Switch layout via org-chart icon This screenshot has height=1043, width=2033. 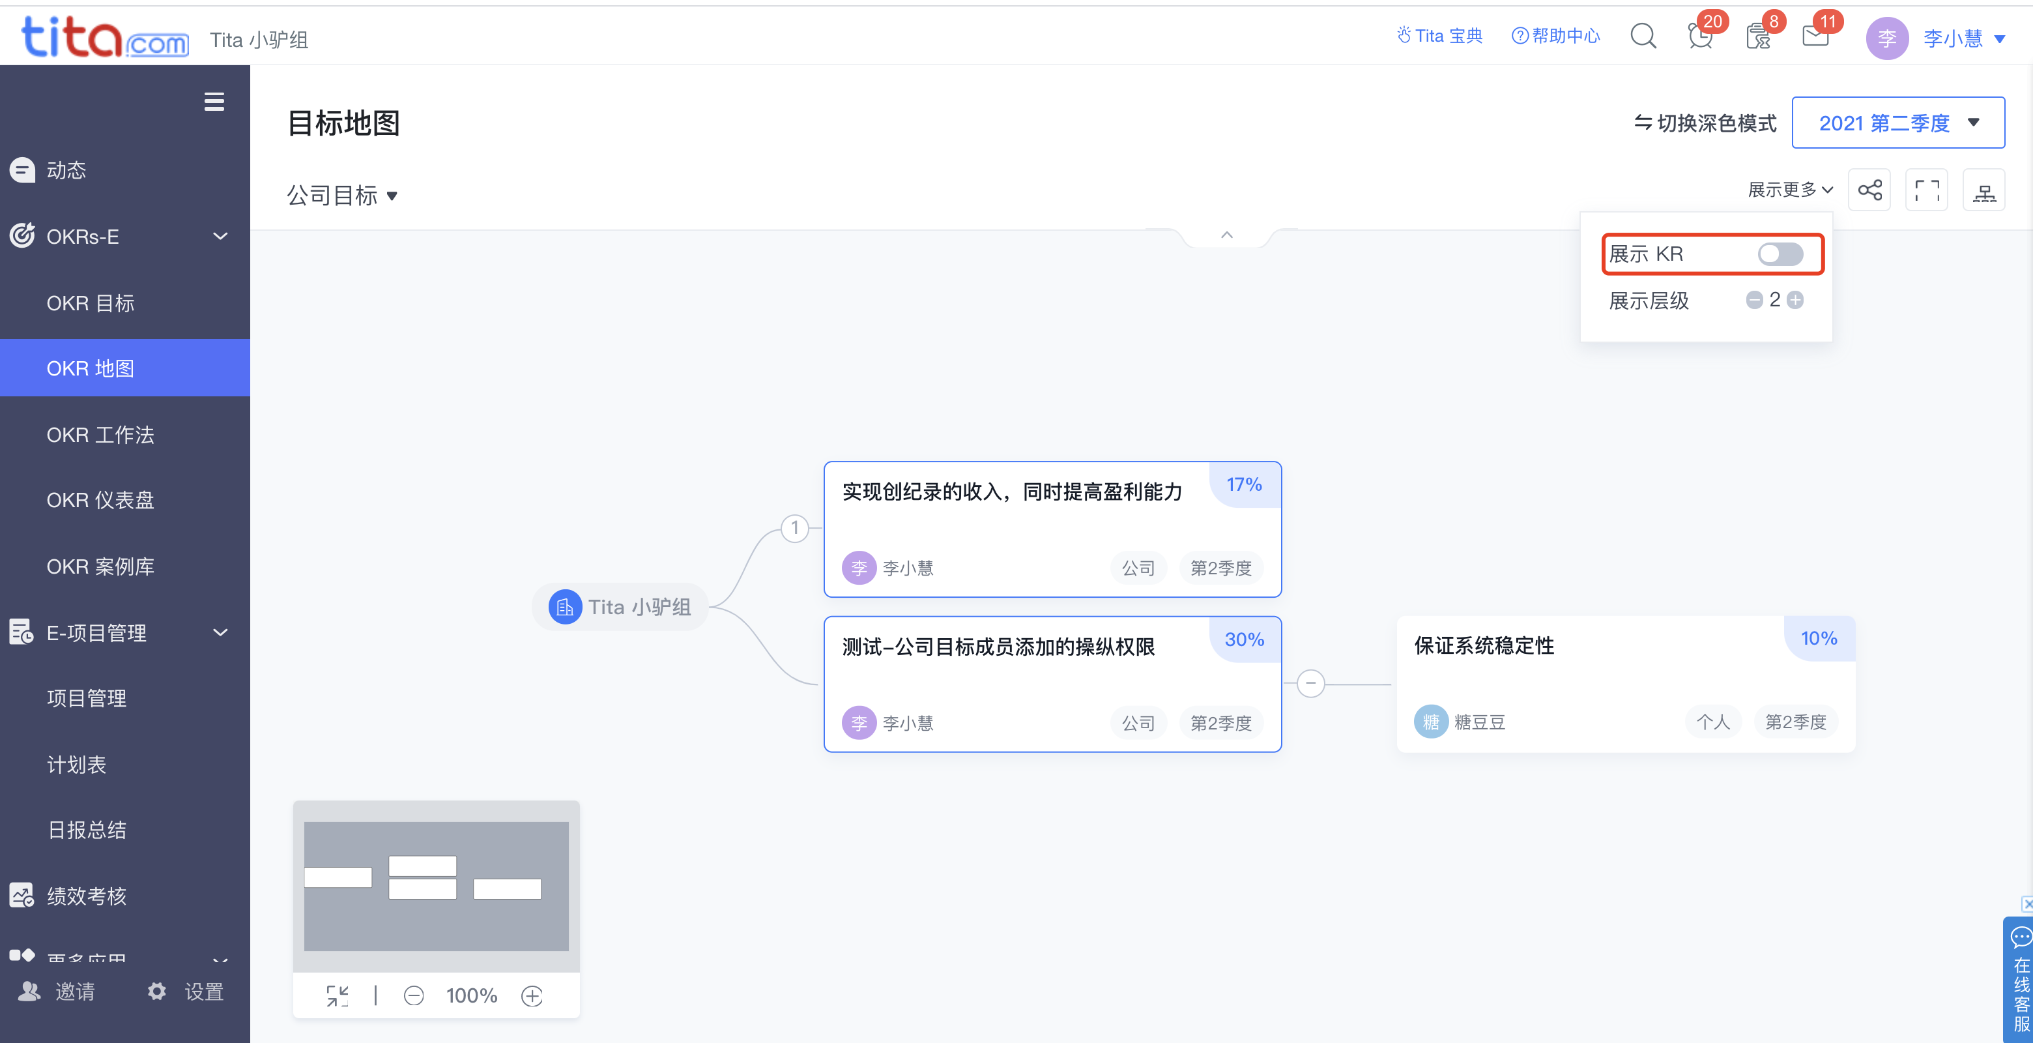point(1984,190)
